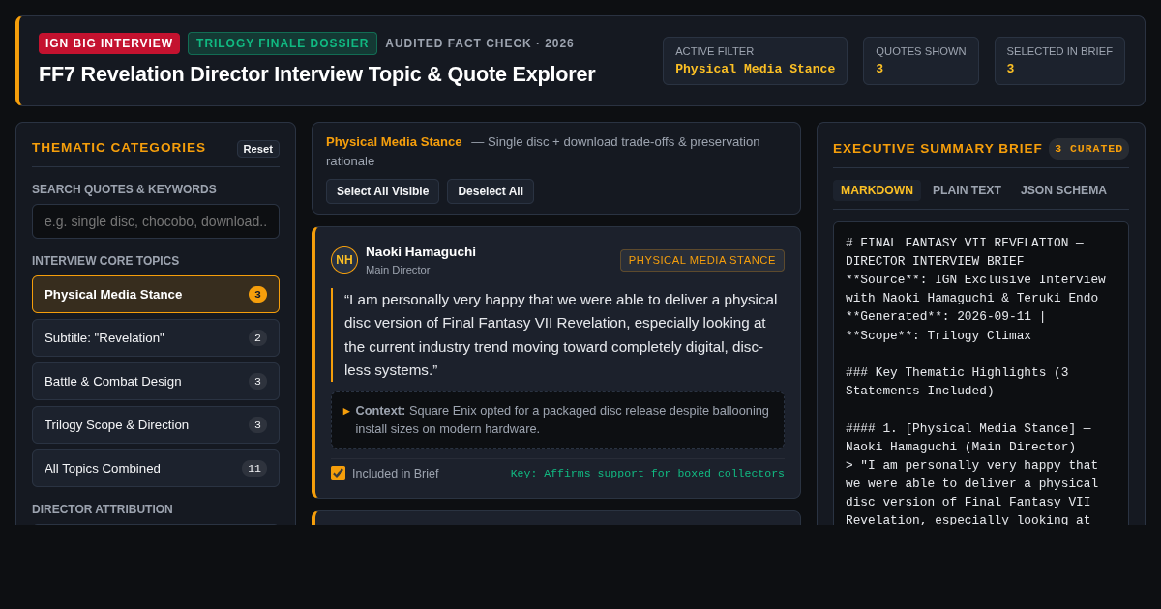Click the Director Attribution heading
The width and height of the screenshot is (1161, 609).
(103, 509)
